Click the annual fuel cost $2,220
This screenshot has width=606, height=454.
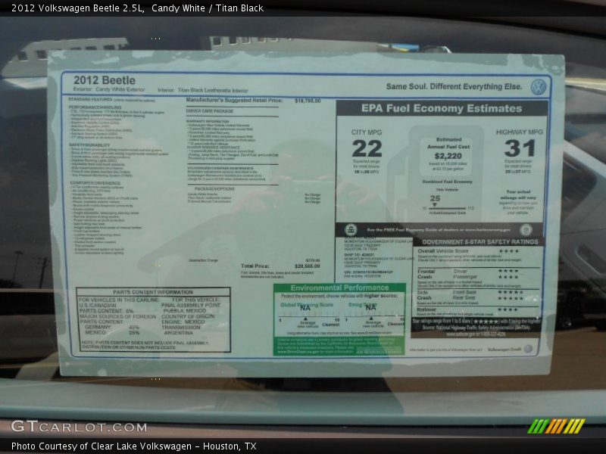(448, 156)
